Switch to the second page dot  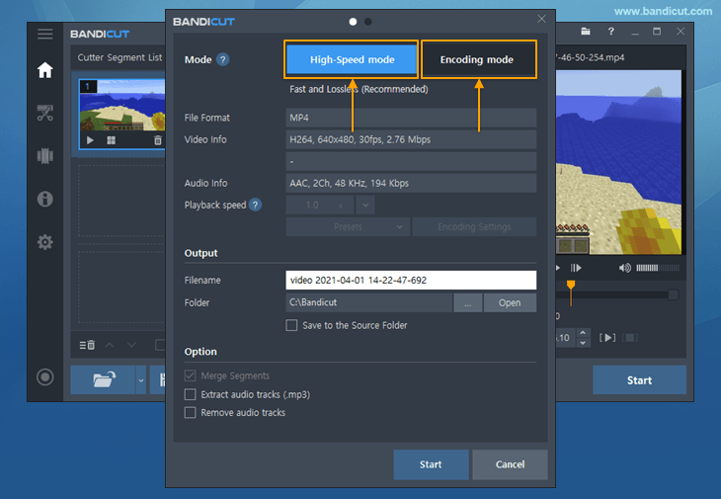pos(367,22)
